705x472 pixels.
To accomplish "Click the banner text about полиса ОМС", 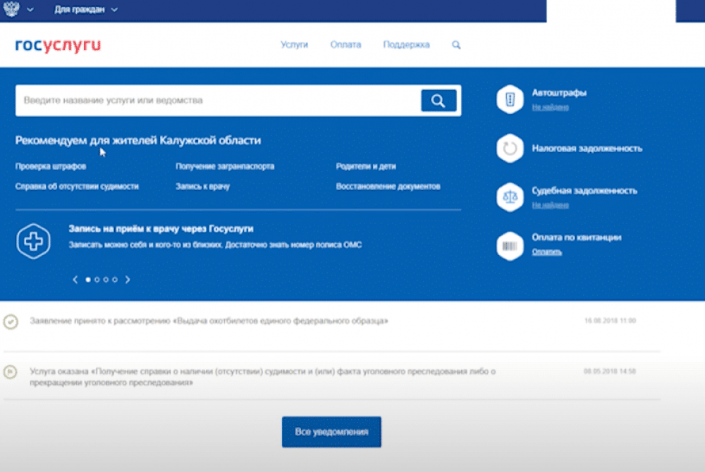I will [215, 244].
